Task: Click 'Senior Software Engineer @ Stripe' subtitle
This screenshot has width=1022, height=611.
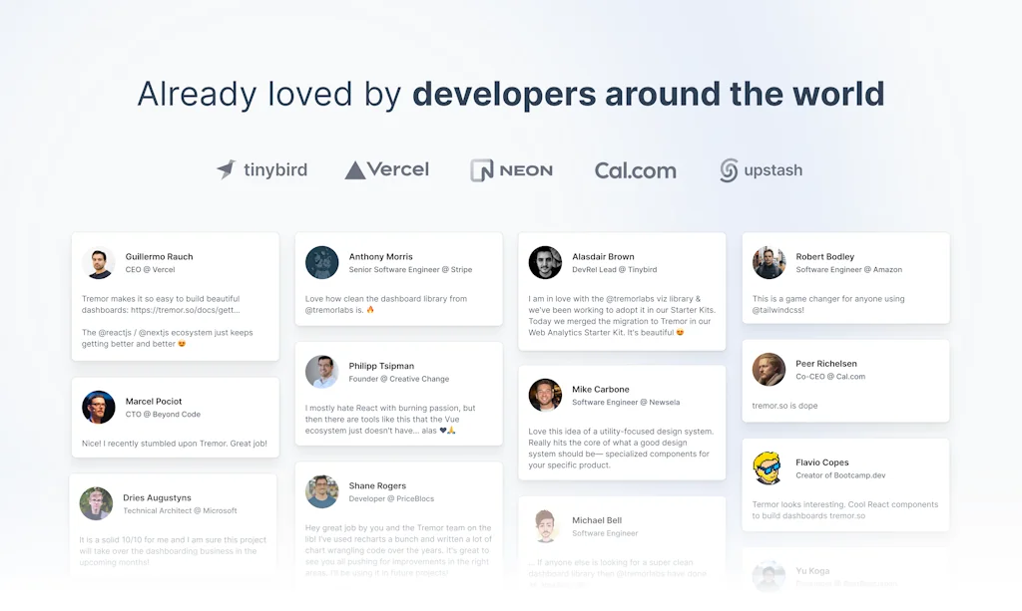Action: tap(410, 269)
